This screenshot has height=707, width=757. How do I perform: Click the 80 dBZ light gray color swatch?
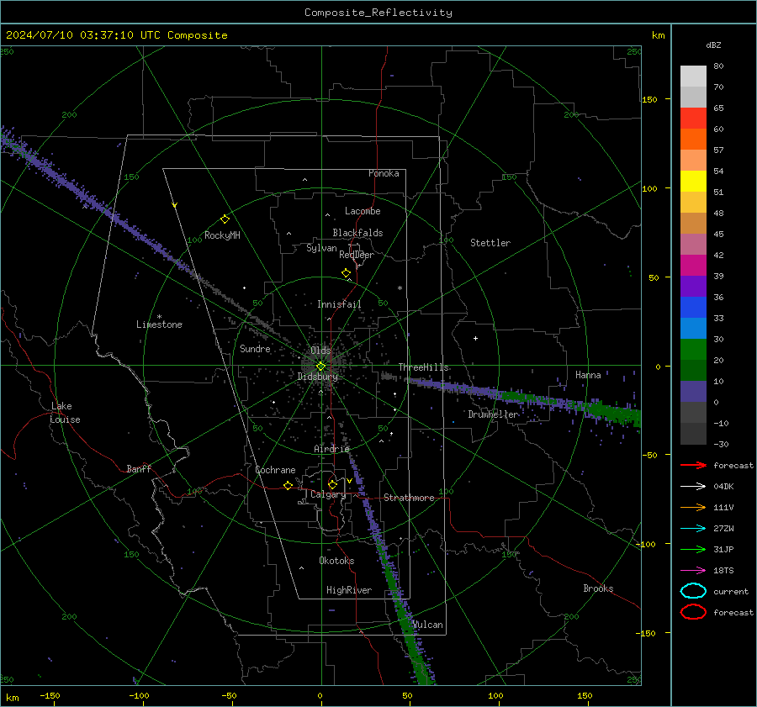693,76
